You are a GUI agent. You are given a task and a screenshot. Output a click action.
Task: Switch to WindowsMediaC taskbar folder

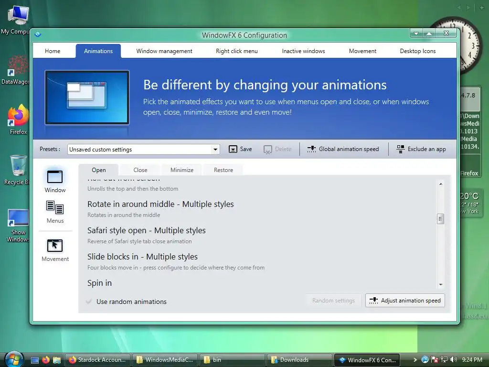165,360
